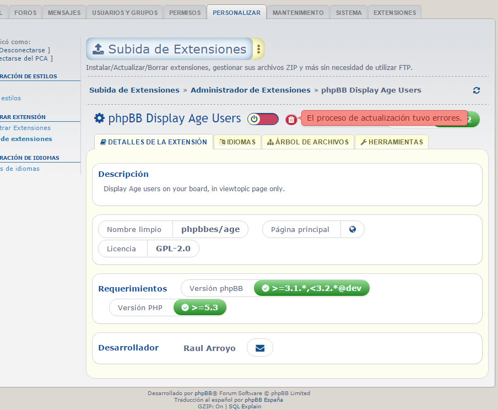Toggle the extension enable power switch
Viewport: 498px width, 410px height.
[263, 119]
